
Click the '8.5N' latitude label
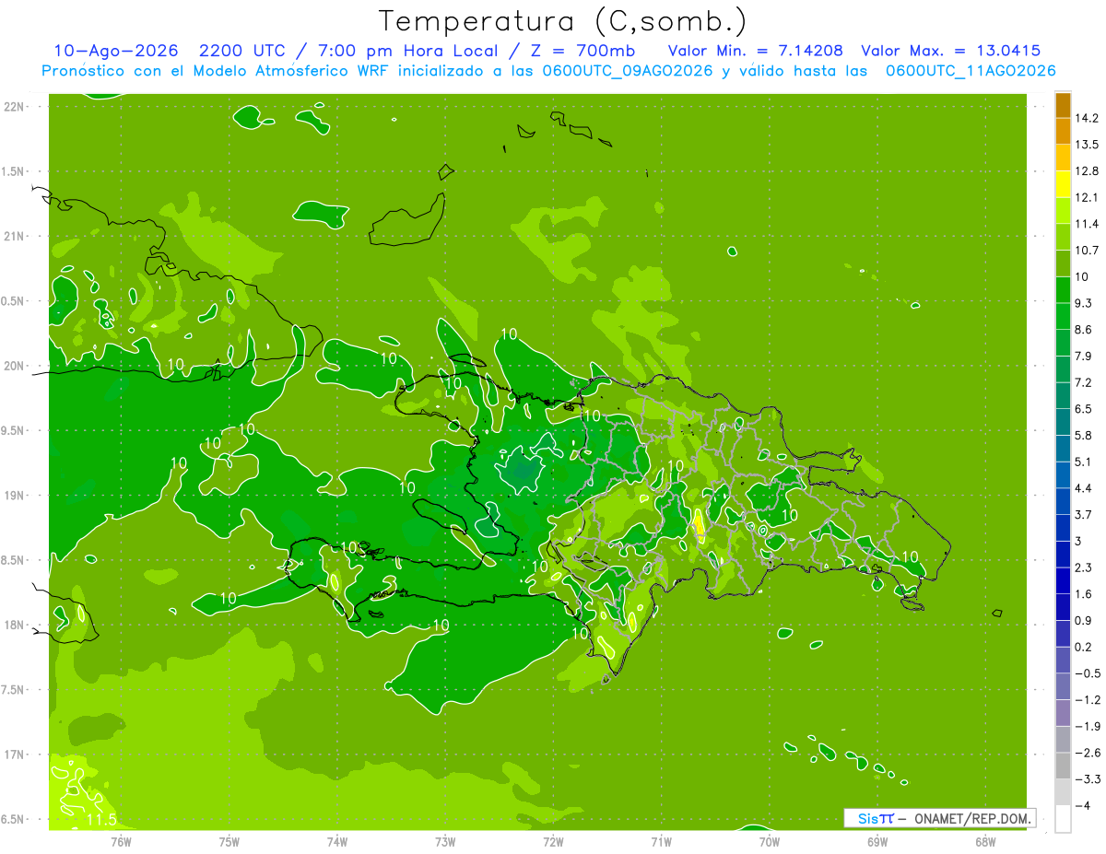pyautogui.click(x=13, y=560)
